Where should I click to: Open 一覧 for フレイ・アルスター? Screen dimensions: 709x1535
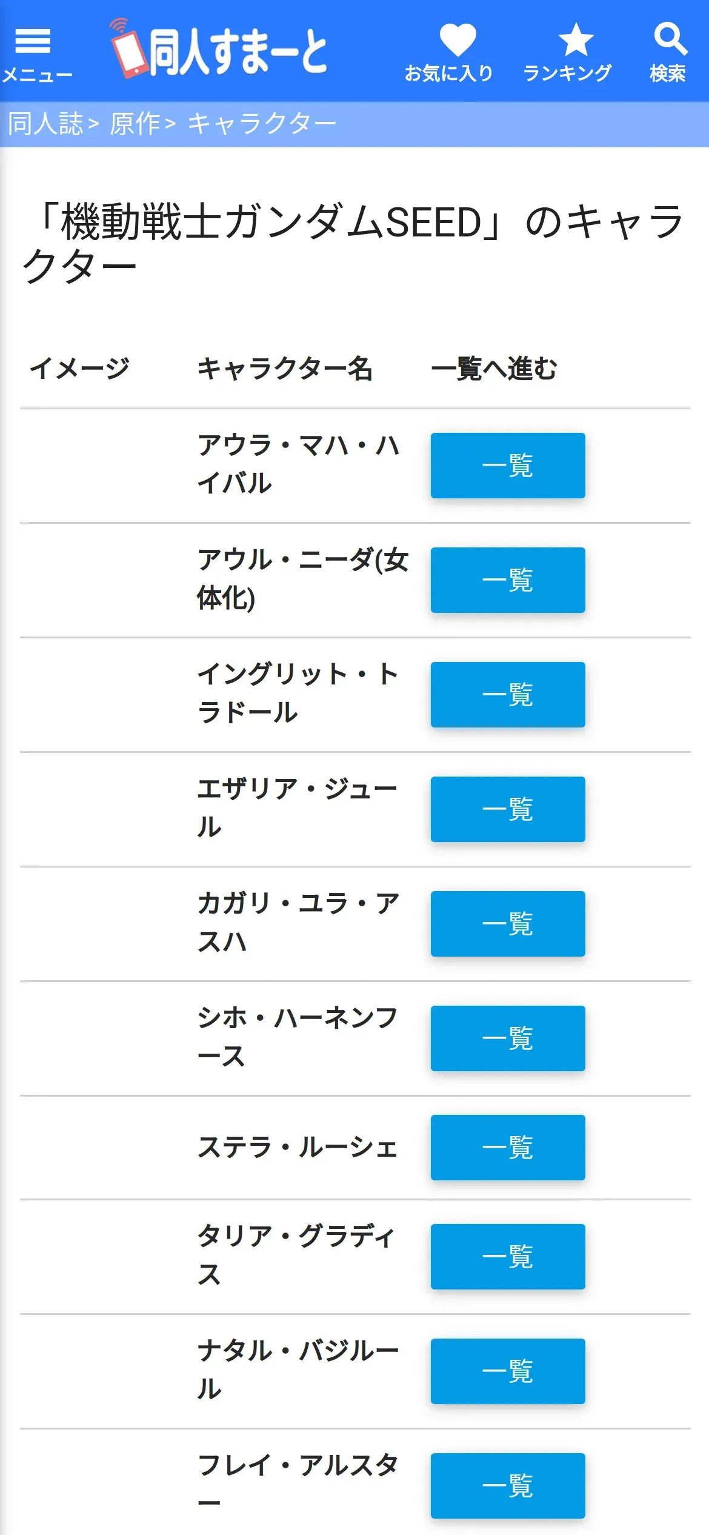[508, 1486]
